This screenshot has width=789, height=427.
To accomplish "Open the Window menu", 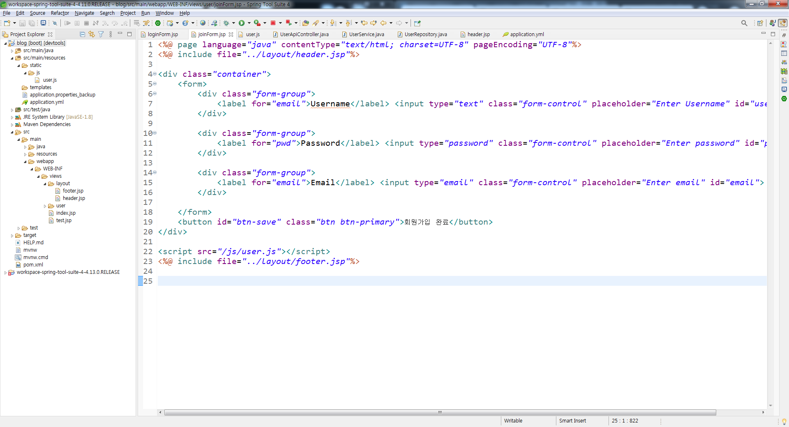I will [164, 13].
